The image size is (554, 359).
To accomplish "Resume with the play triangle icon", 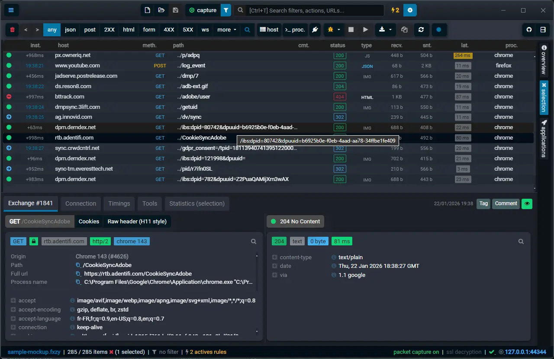I will point(366,30).
